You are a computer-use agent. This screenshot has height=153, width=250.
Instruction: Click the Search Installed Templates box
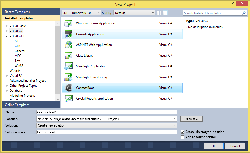[212, 13]
